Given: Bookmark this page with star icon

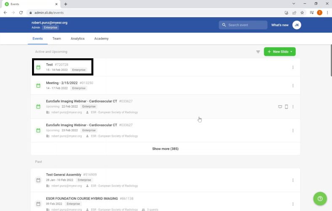Looking at the screenshot, I should pos(302,13).
